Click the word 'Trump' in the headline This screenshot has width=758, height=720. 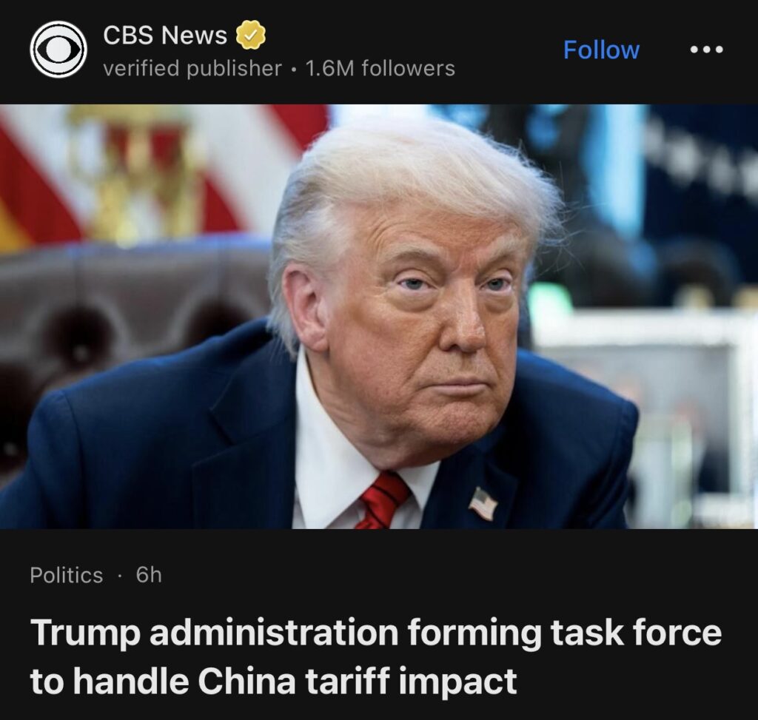(85, 633)
